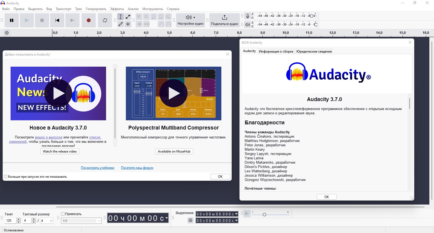This screenshot has height=233, width=434.
Task: Skip to the end of the project
Action: coord(72,20)
